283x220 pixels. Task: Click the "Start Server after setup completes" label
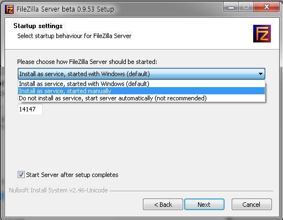[72, 175]
